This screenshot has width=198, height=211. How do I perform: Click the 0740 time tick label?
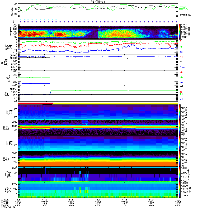pos(151,205)
